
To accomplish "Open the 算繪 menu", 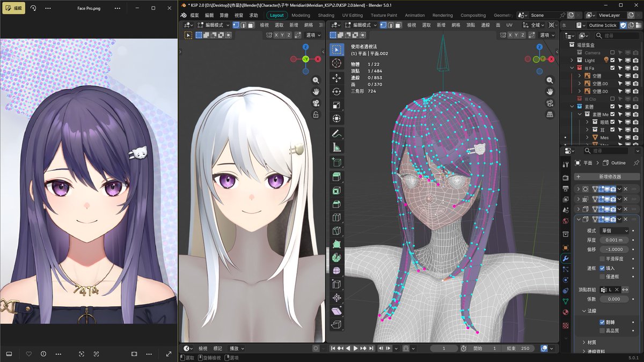I will 224,16.
